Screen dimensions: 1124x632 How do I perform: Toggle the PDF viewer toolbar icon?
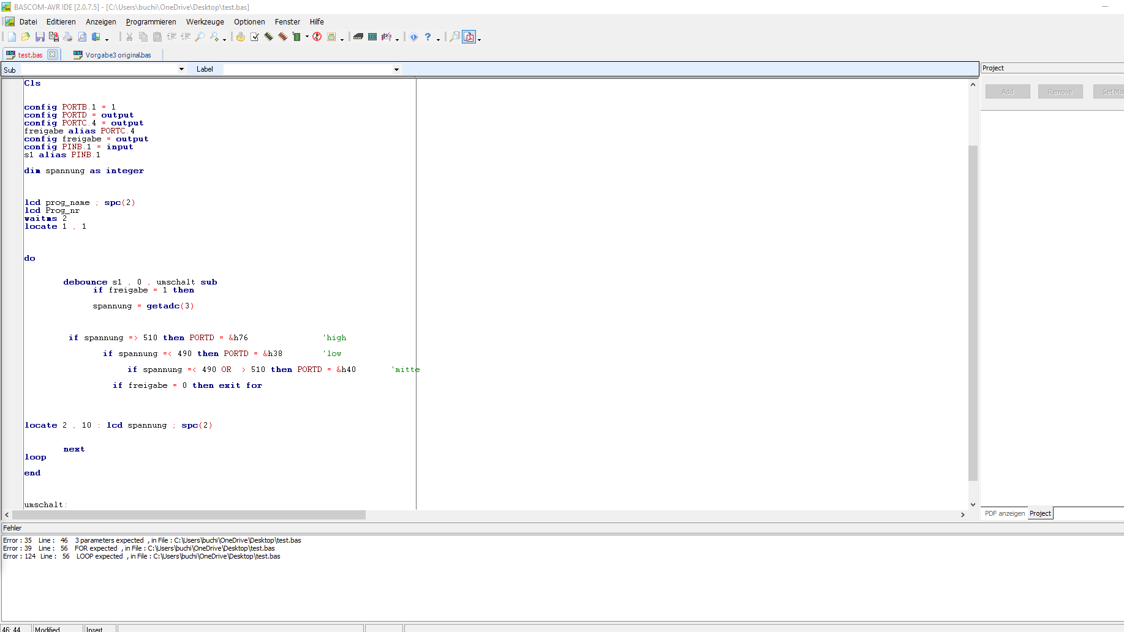point(469,37)
